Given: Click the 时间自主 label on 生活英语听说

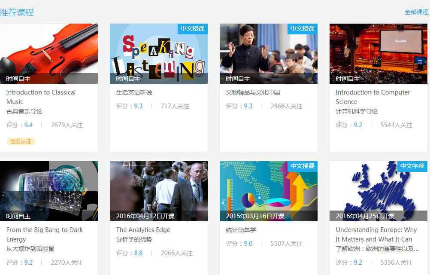Looking at the screenshot, I should 128,79.
